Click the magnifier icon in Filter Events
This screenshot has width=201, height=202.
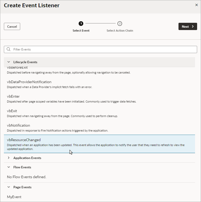[9, 49]
